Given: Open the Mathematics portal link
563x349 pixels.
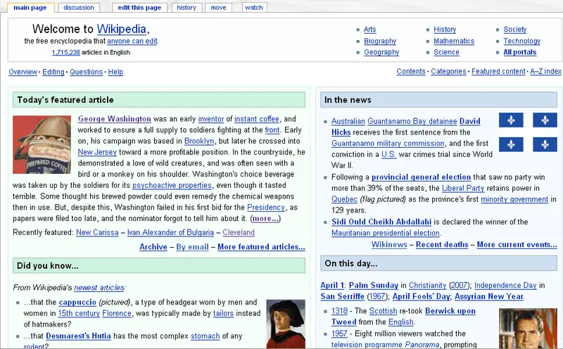Looking at the screenshot, I should click(454, 41).
